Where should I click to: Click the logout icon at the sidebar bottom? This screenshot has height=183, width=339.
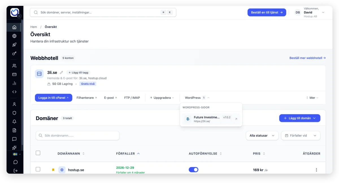[x=15, y=171]
